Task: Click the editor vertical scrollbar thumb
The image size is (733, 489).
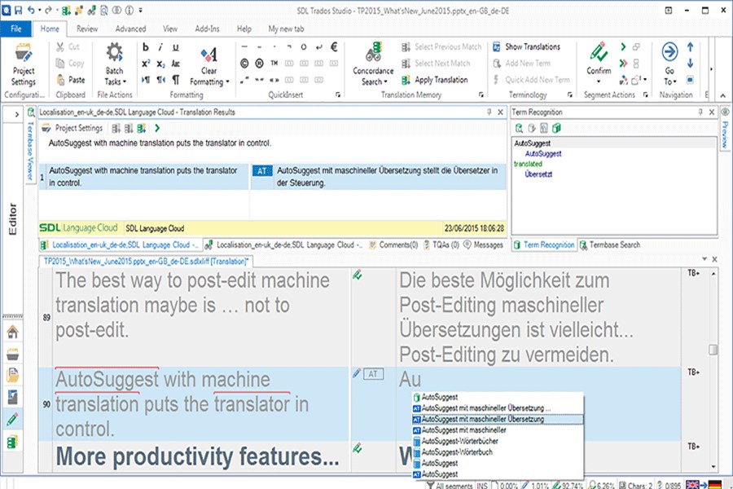Action: point(713,350)
